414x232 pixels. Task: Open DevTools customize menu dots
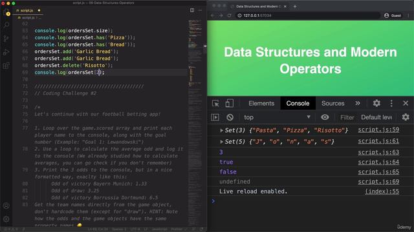click(x=391, y=103)
